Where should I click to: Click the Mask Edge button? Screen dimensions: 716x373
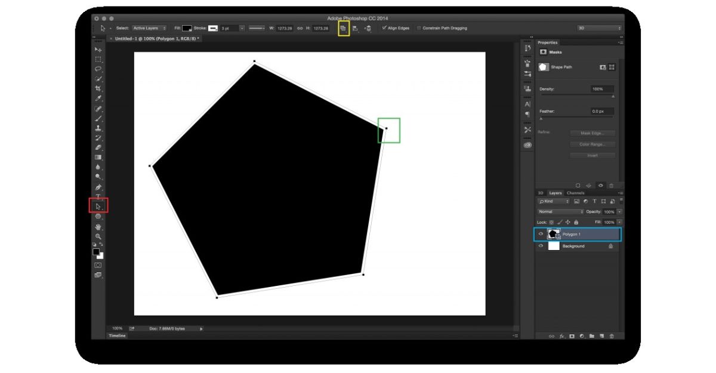pos(592,133)
